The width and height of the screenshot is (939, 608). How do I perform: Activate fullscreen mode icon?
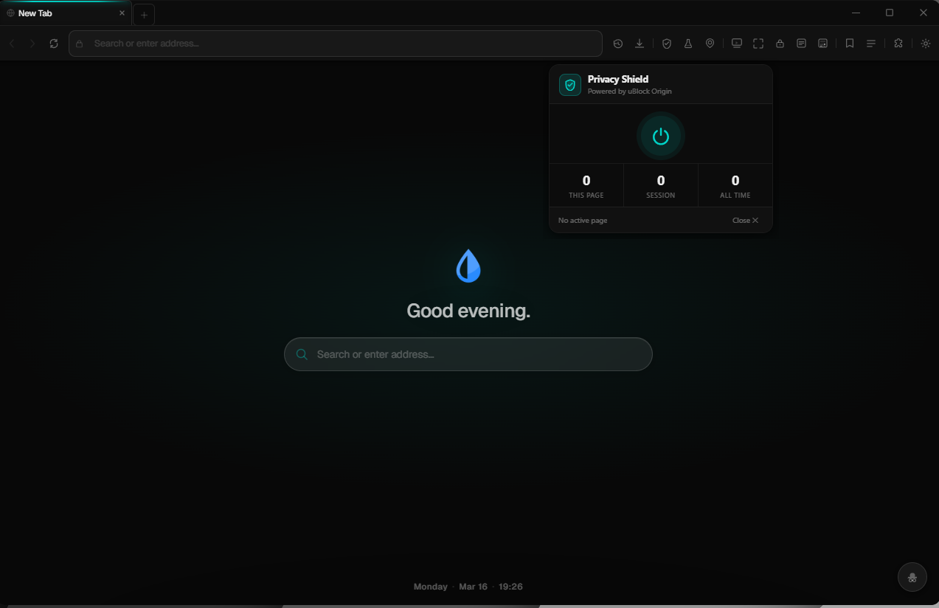point(758,43)
